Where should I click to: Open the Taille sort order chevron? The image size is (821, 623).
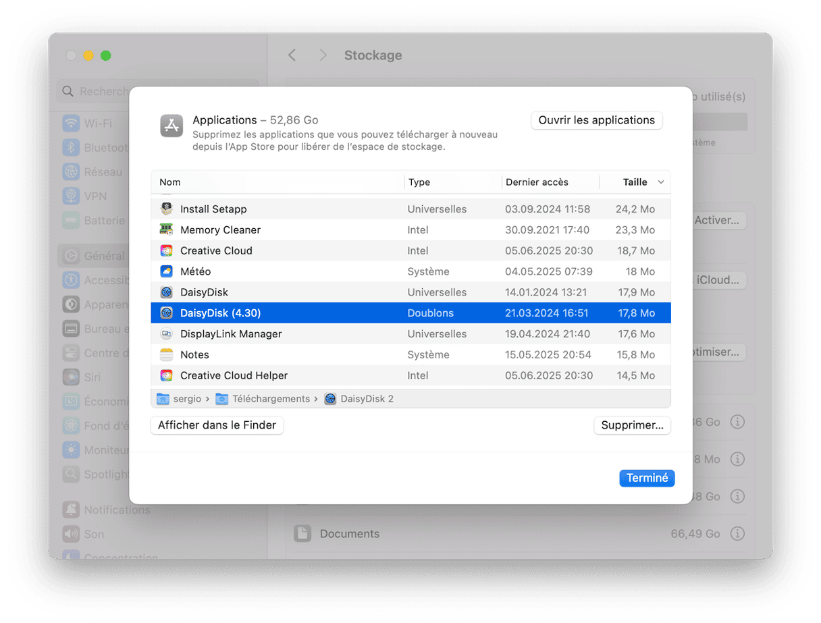tap(661, 182)
